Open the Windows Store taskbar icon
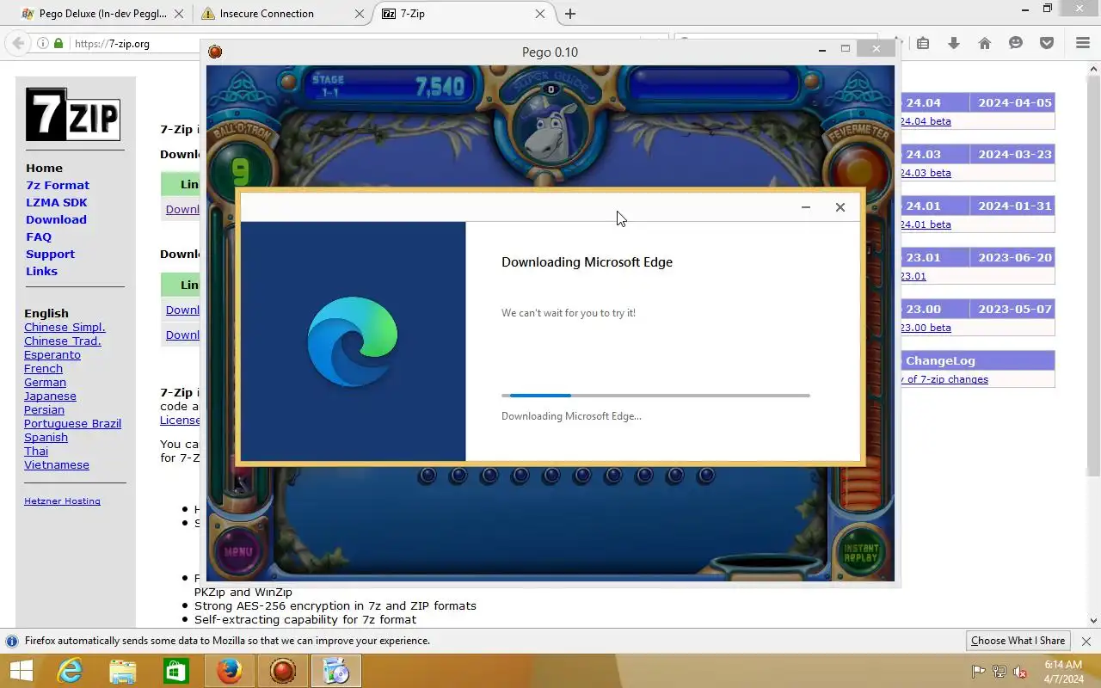Screen dimensions: 1101x688 176,671
